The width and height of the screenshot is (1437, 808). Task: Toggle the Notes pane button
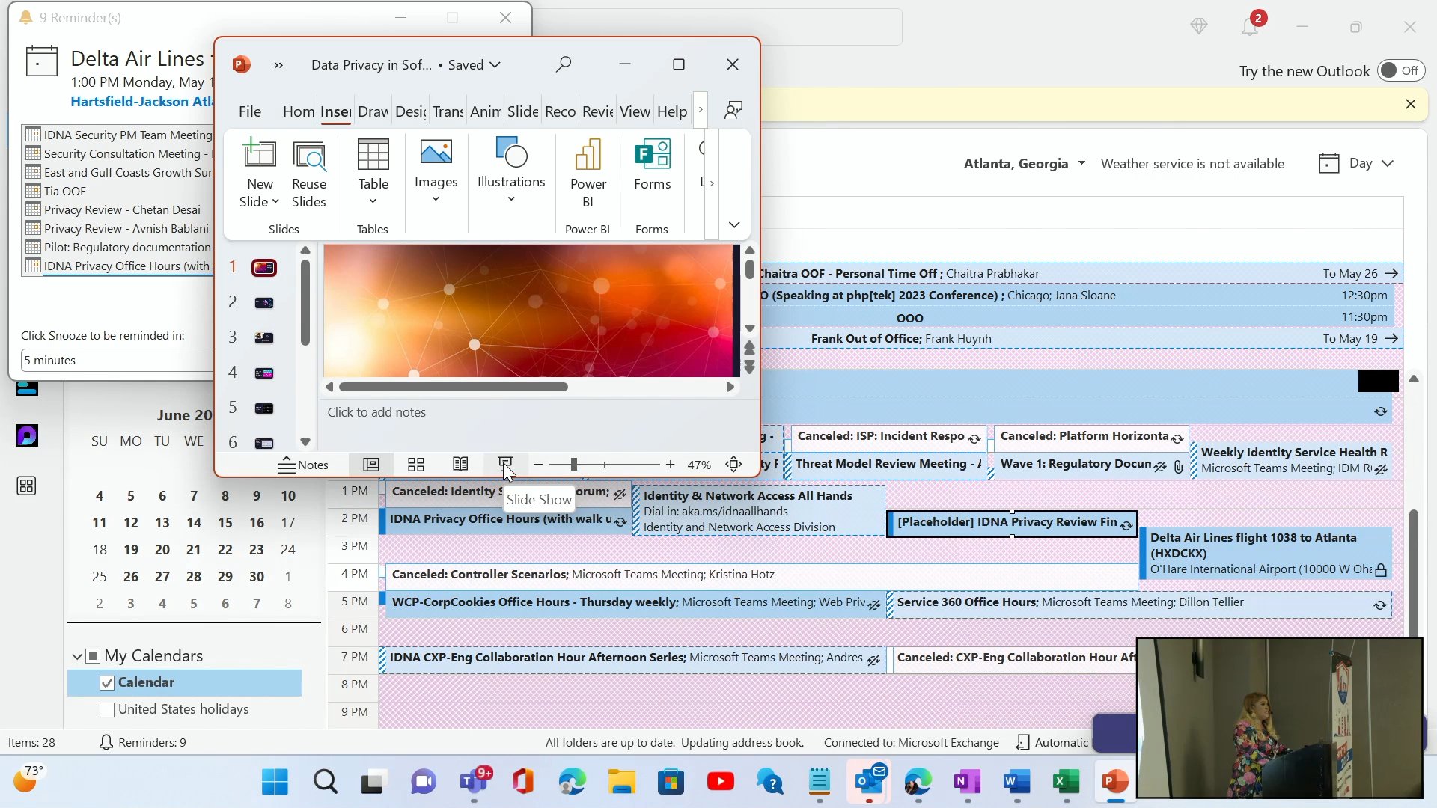pos(303,465)
